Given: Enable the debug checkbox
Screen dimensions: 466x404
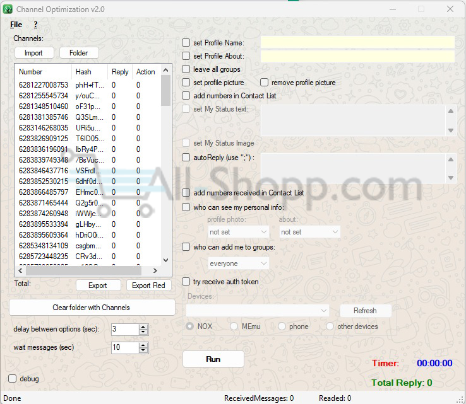Looking at the screenshot, I should 13,379.
